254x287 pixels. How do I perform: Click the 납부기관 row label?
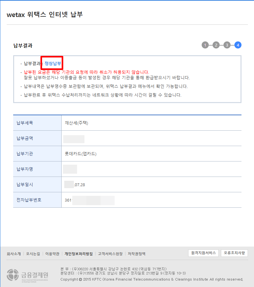25,153
